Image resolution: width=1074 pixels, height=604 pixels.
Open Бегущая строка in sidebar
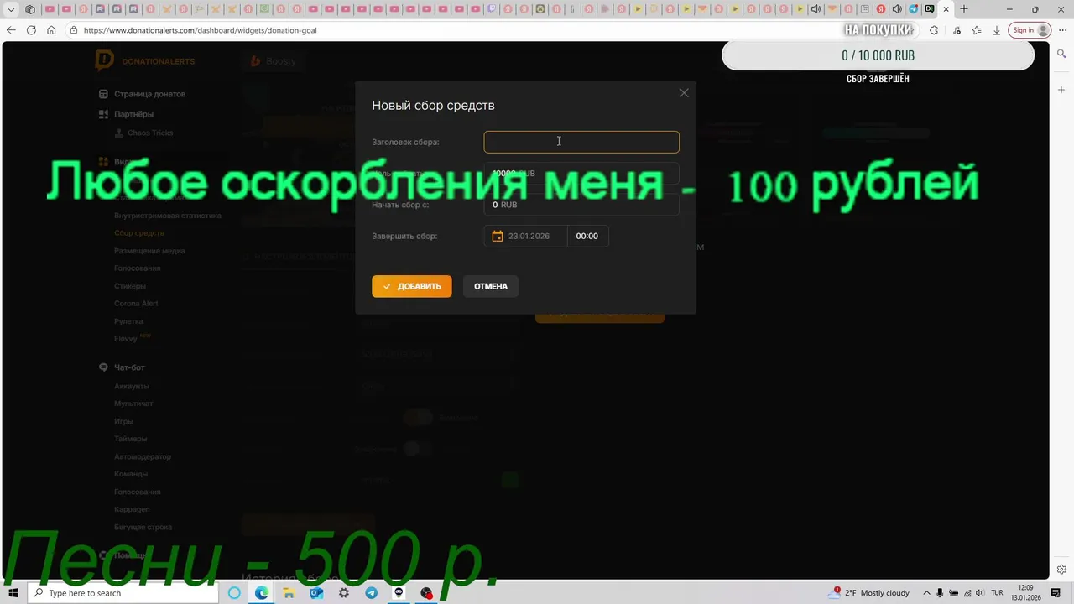(143, 527)
